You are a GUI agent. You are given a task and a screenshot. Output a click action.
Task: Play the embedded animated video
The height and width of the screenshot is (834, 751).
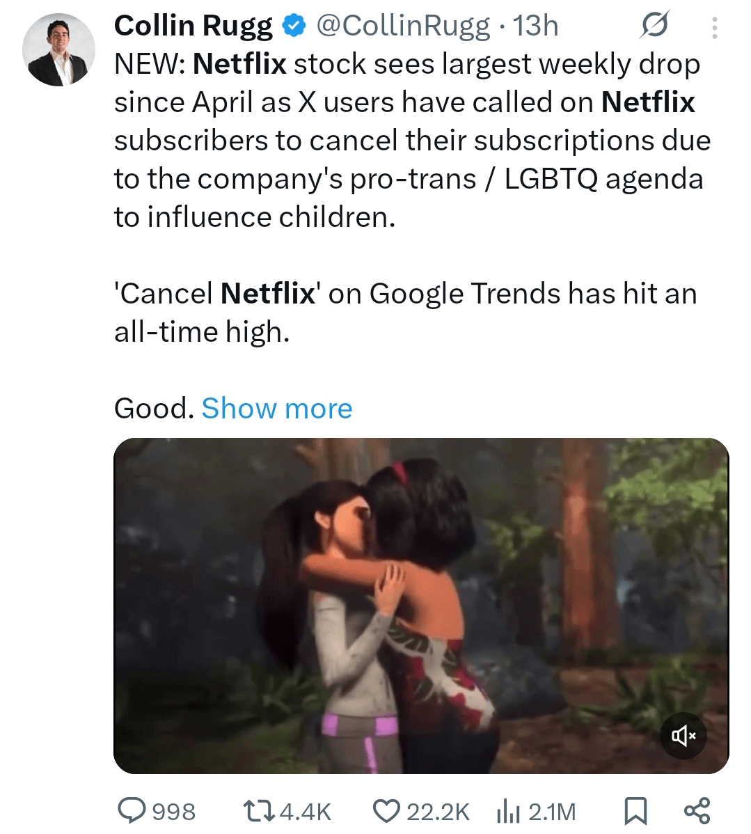point(421,605)
